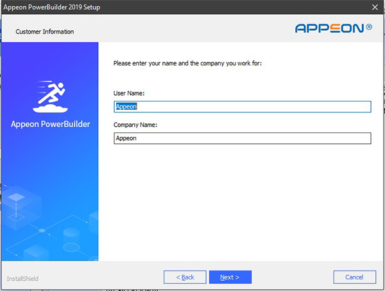This screenshot has width=385, height=291.
Task: Click the 'Customer Information' heading text
Action: pos(45,31)
